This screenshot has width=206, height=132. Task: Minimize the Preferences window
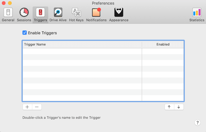tap(10, 3)
